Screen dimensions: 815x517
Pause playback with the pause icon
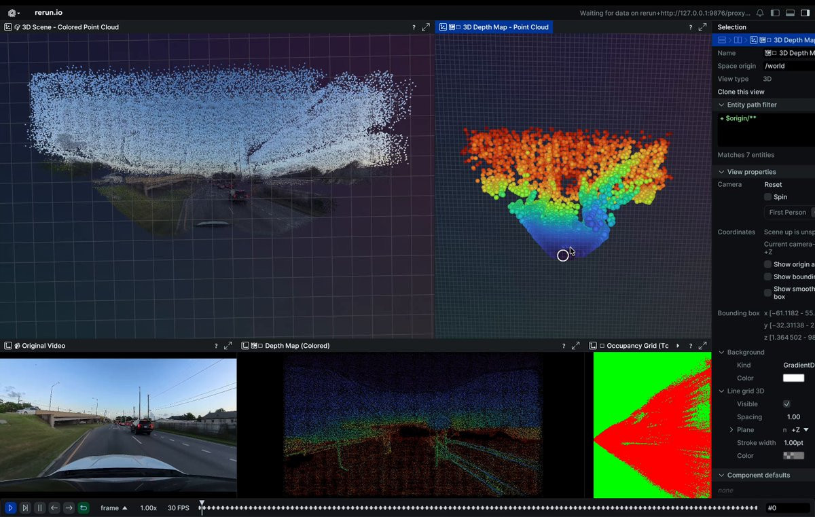[x=39, y=507]
